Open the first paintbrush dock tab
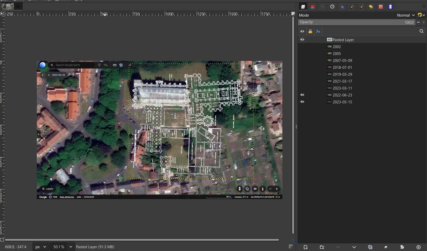This screenshot has width=427, height=251. pyautogui.click(x=351, y=6)
